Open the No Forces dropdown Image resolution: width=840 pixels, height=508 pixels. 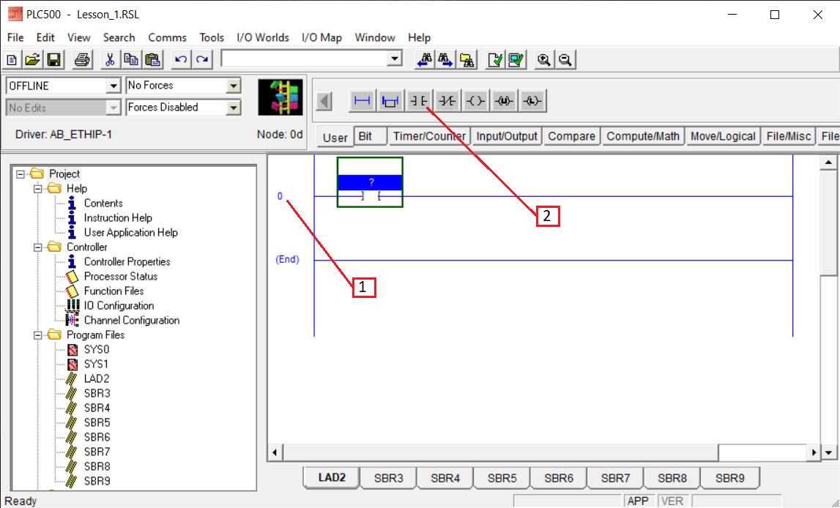234,86
